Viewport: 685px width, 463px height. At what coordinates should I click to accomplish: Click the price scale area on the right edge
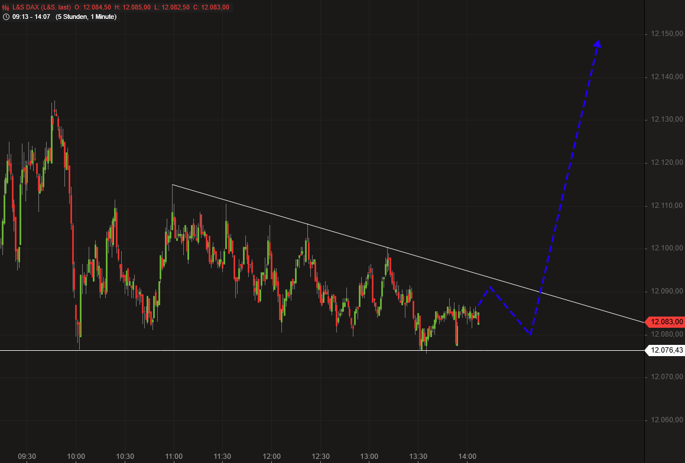click(x=663, y=207)
